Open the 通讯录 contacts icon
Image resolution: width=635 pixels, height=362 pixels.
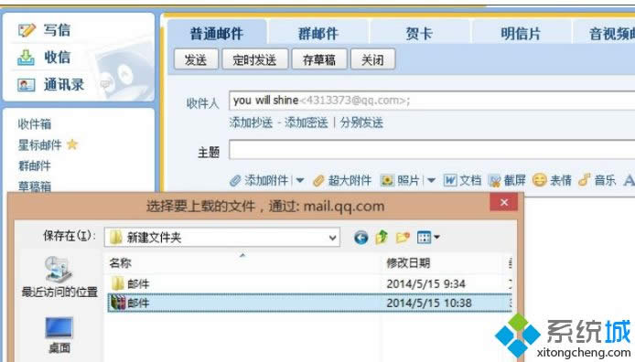tap(26, 84)
